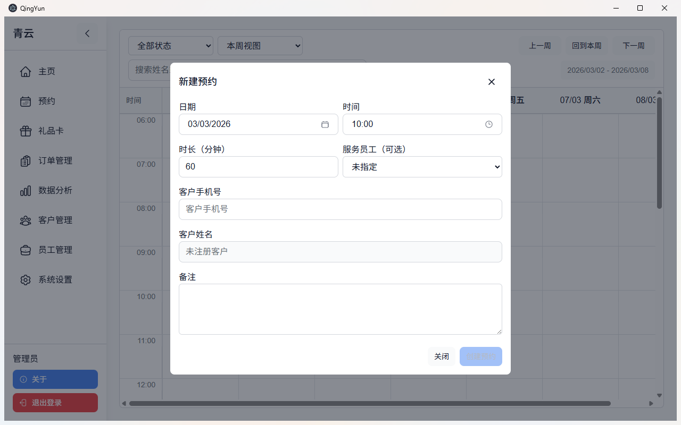Click the horizontal scrollbar left arrow
Image resolution: width=681 pixels, height=425 pixels.
[x=124, y=404]
